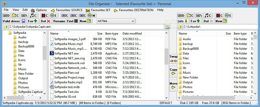Click destination path folder-up icon
260x107 pixels.
pos(180,27)
